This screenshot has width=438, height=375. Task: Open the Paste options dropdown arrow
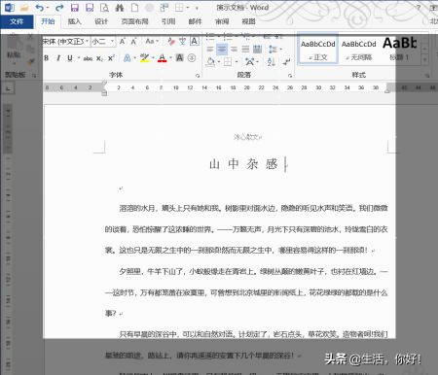[x=14, y=63]
